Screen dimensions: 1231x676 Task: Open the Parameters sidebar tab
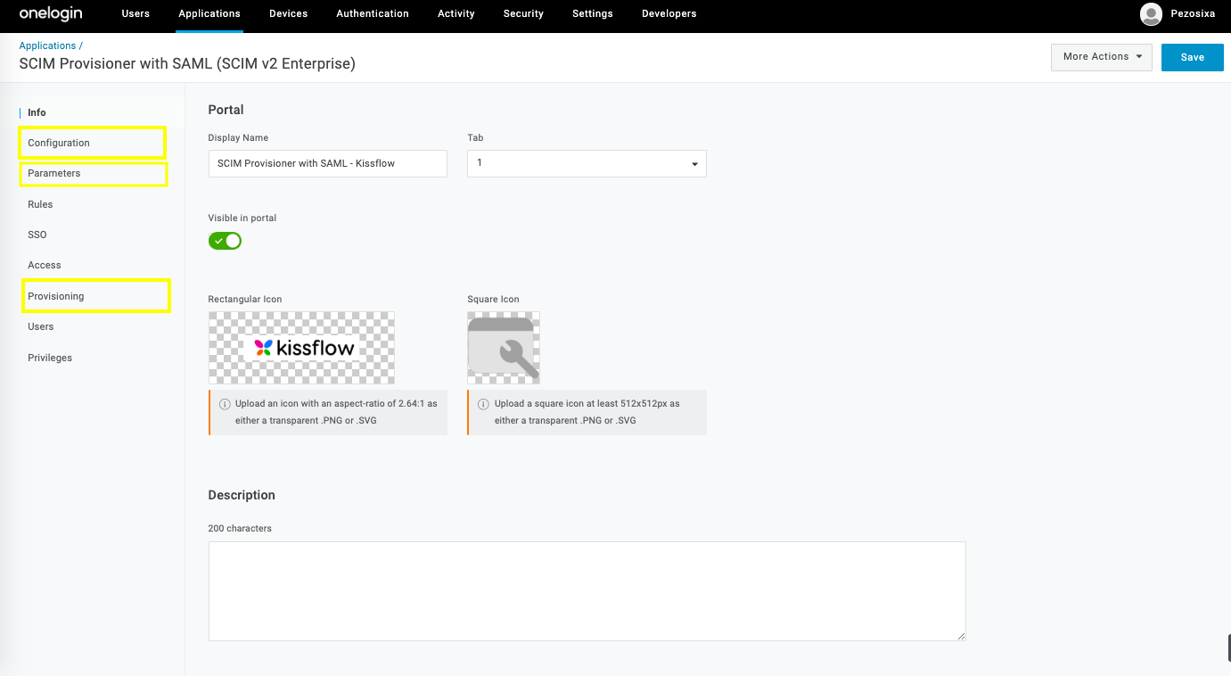pos(54,173)
